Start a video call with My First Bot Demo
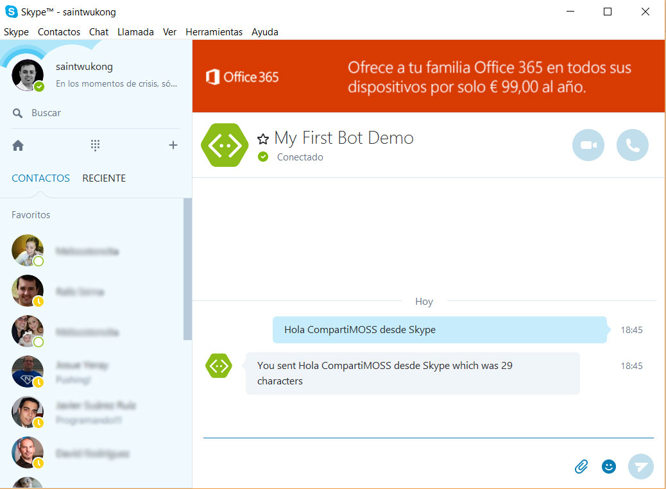Viewport: 666px width, 489px height. coord(587,145)
